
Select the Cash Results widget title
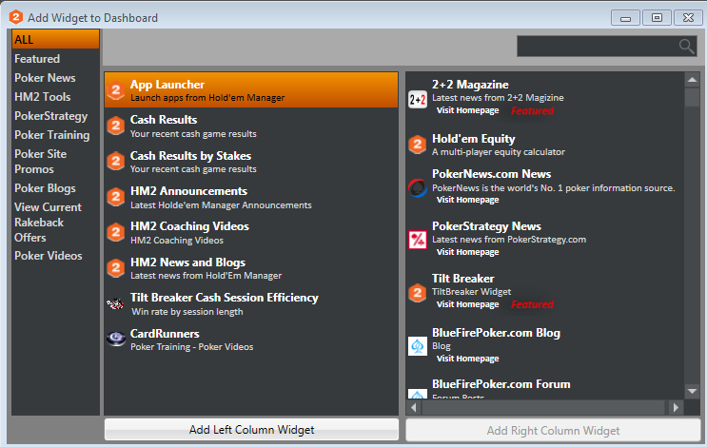click(164, 120)
